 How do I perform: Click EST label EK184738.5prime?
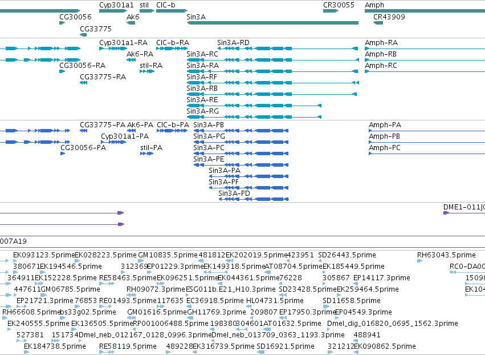tap(55, 346)
